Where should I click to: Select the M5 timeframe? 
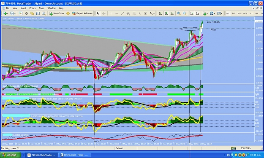click(234, 13)
